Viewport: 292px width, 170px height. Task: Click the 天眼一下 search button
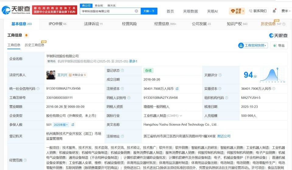[x=149, y=11]
